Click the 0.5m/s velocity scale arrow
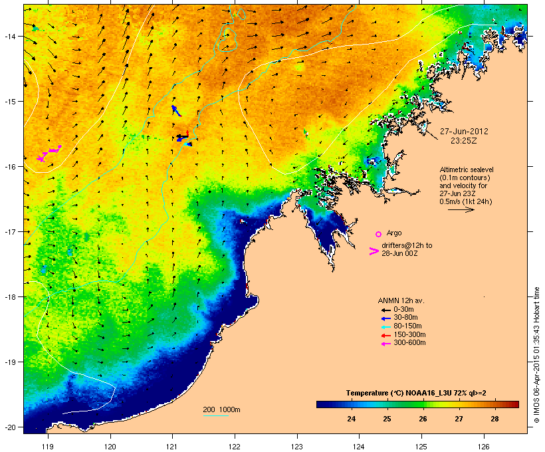 pos(461,209)
